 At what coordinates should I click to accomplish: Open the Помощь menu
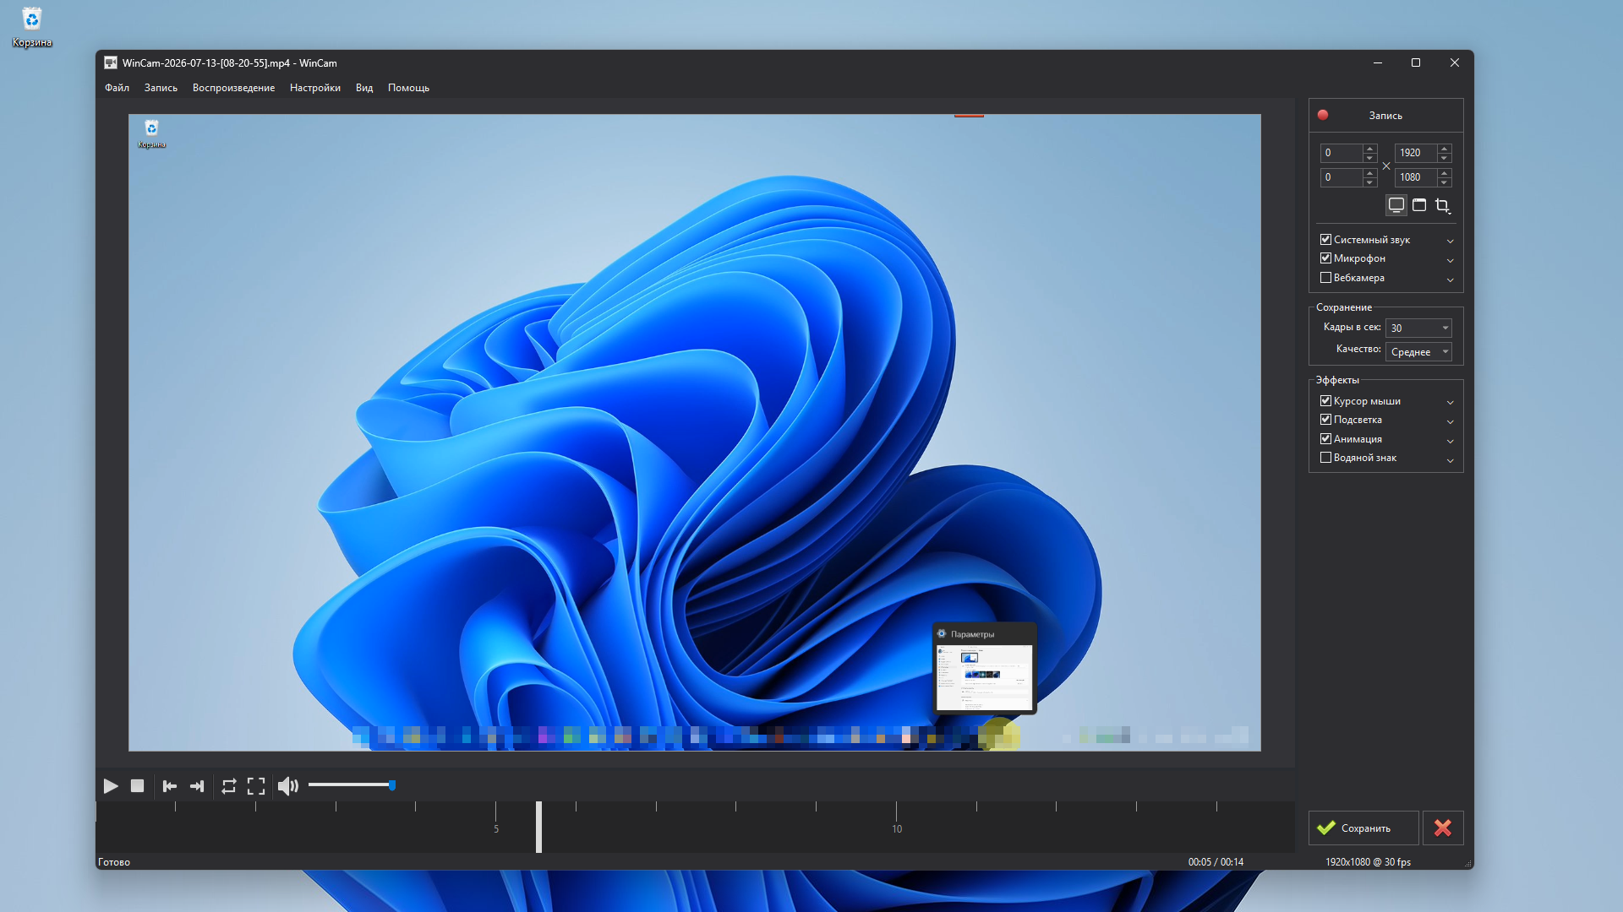[408, 88]
